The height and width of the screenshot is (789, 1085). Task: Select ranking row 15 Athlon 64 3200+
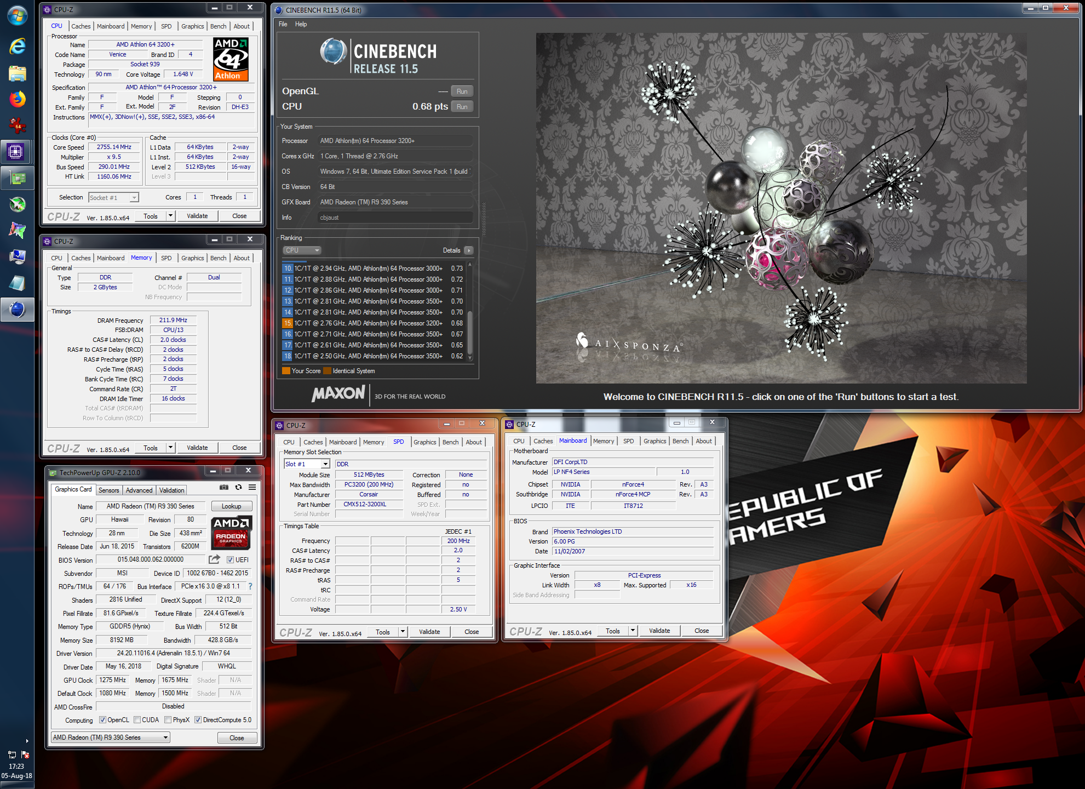(x=374, y=323)
